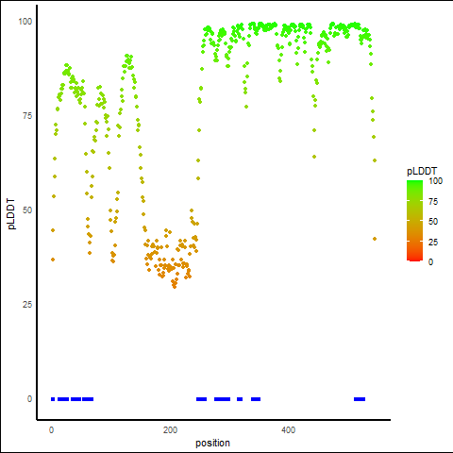Click the x-axis tick label 0
453x453 pixels.
click(x=52, y=430)
